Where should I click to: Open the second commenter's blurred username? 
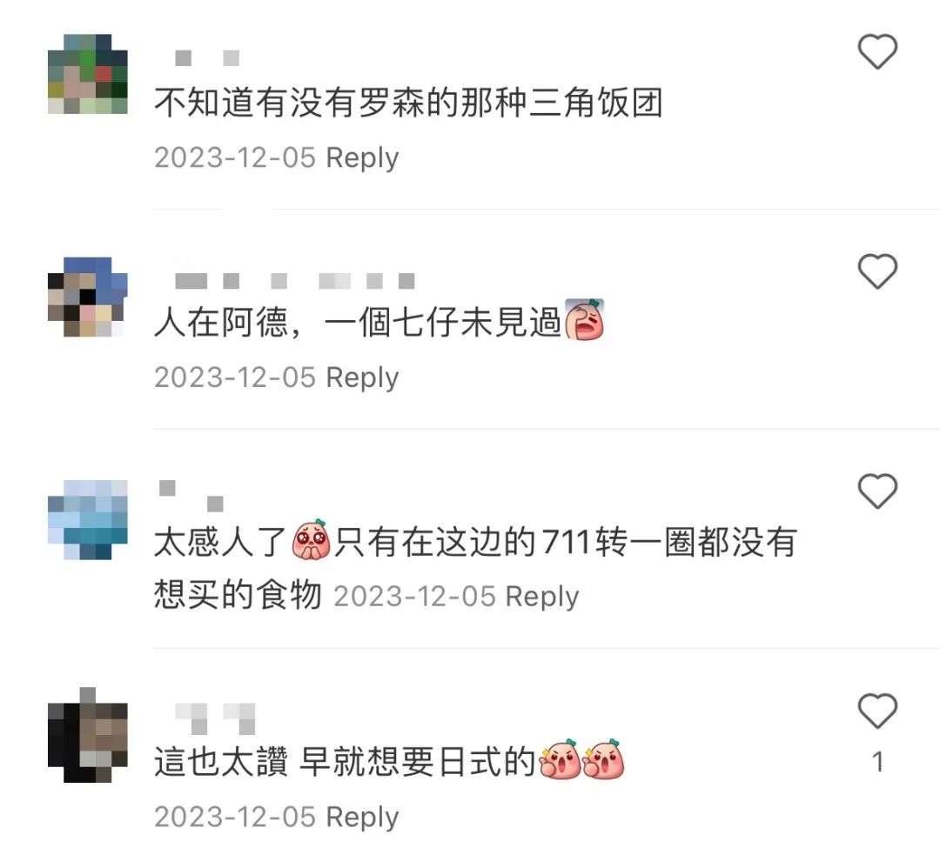pyautogui.click(x=294, y=281)
